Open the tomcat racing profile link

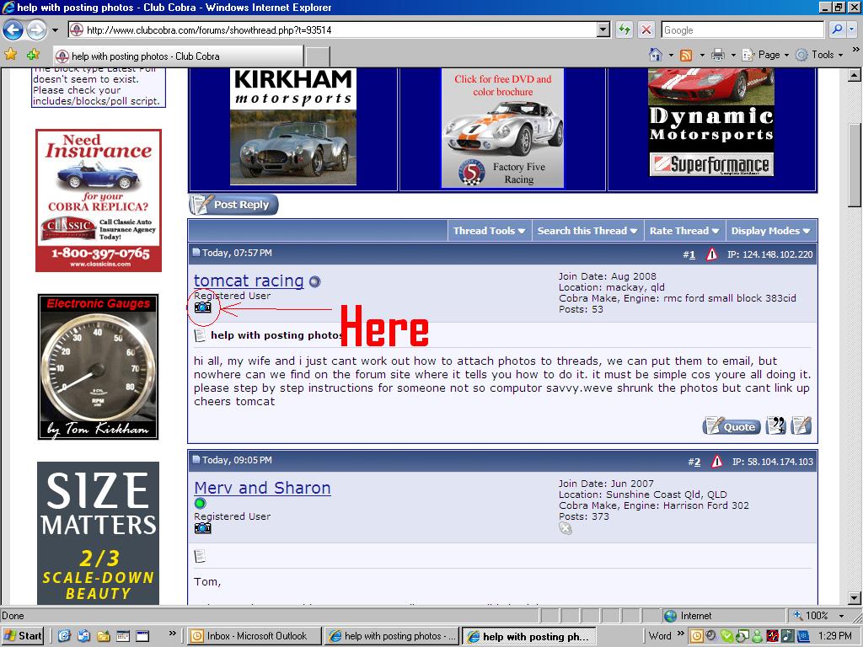click(x=249, y=281)
